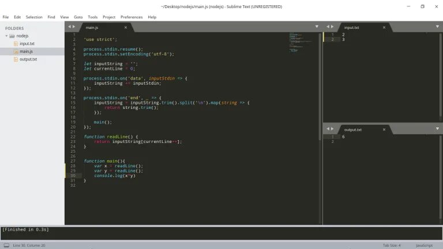Go to previous tab in input.txt pane

328,27
